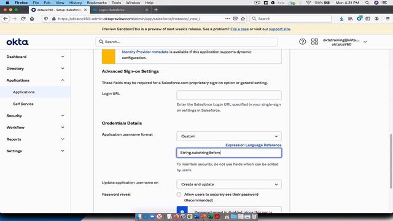Expand the Settings sidebar section
This screenshot has height=221, width=393.
pos(35,151)
